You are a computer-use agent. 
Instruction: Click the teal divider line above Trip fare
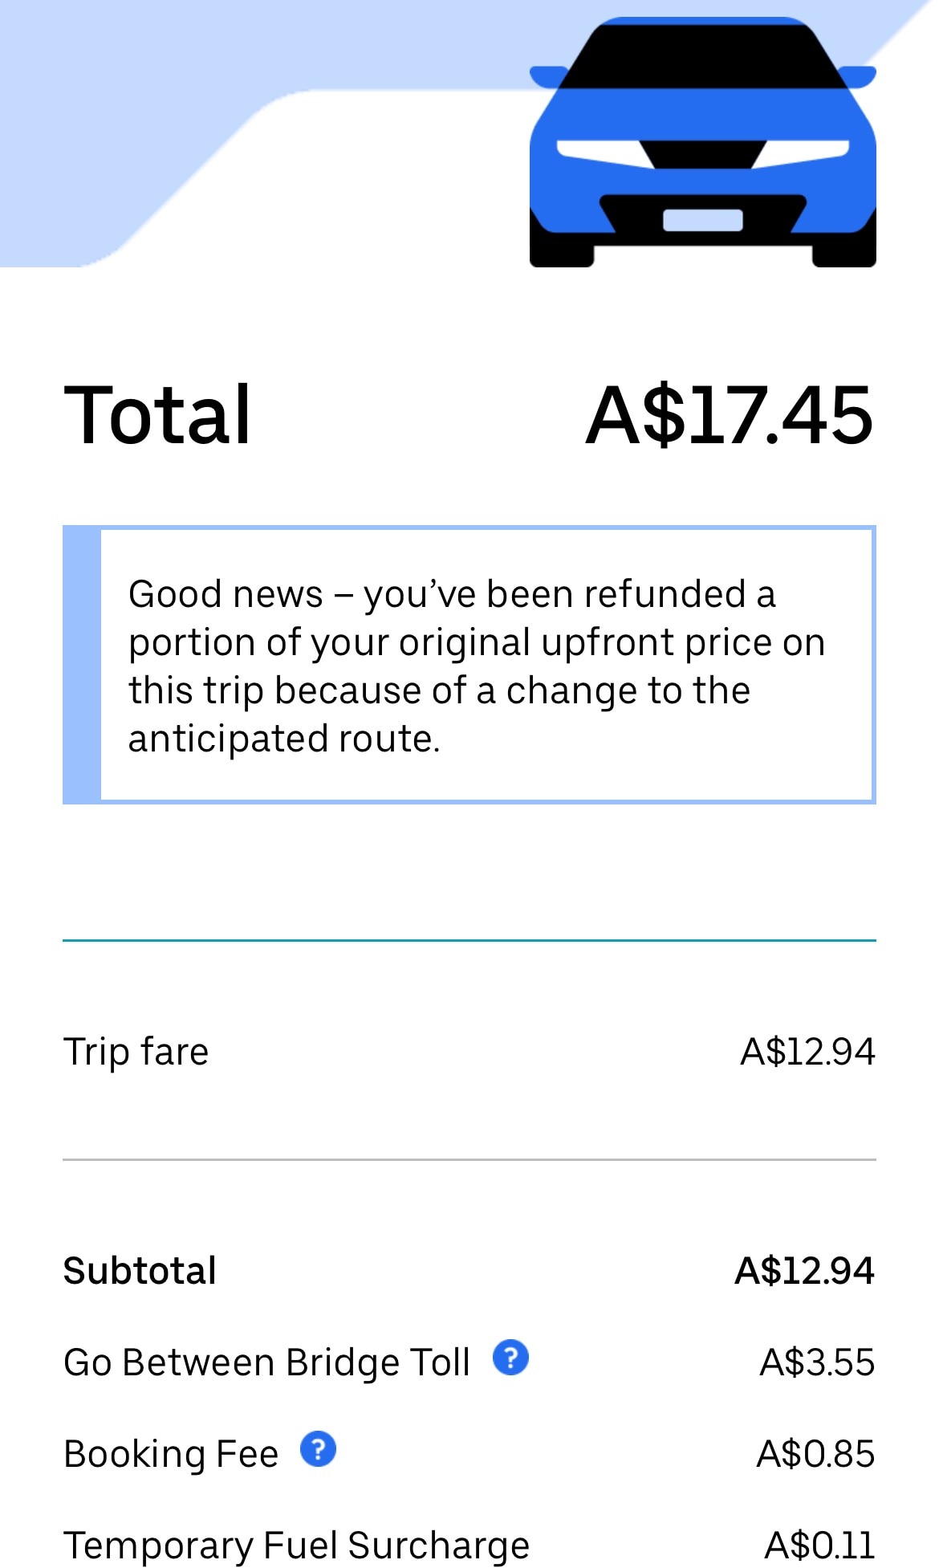point(469,940)
